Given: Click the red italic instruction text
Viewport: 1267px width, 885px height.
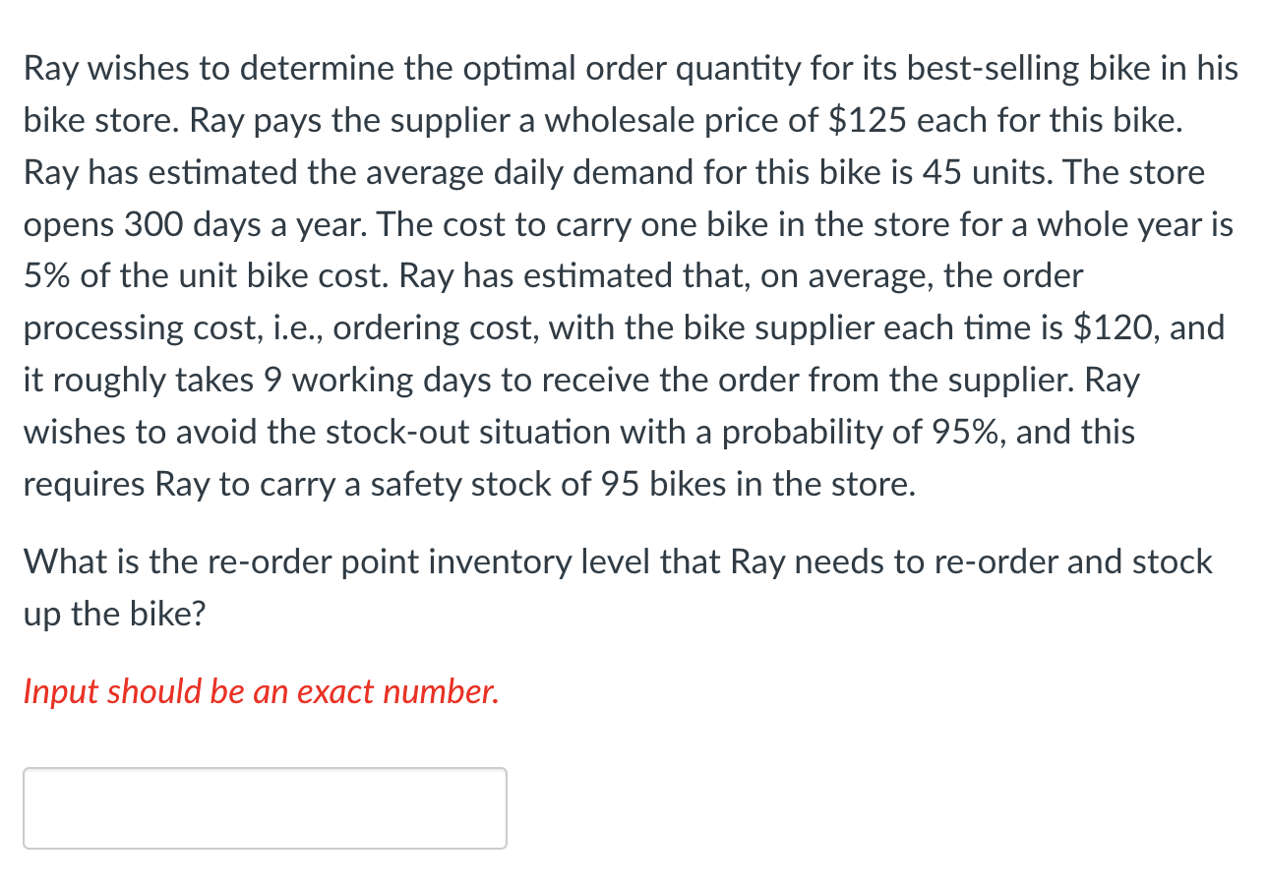Looking at the screenshot, I should coord(261,691).
